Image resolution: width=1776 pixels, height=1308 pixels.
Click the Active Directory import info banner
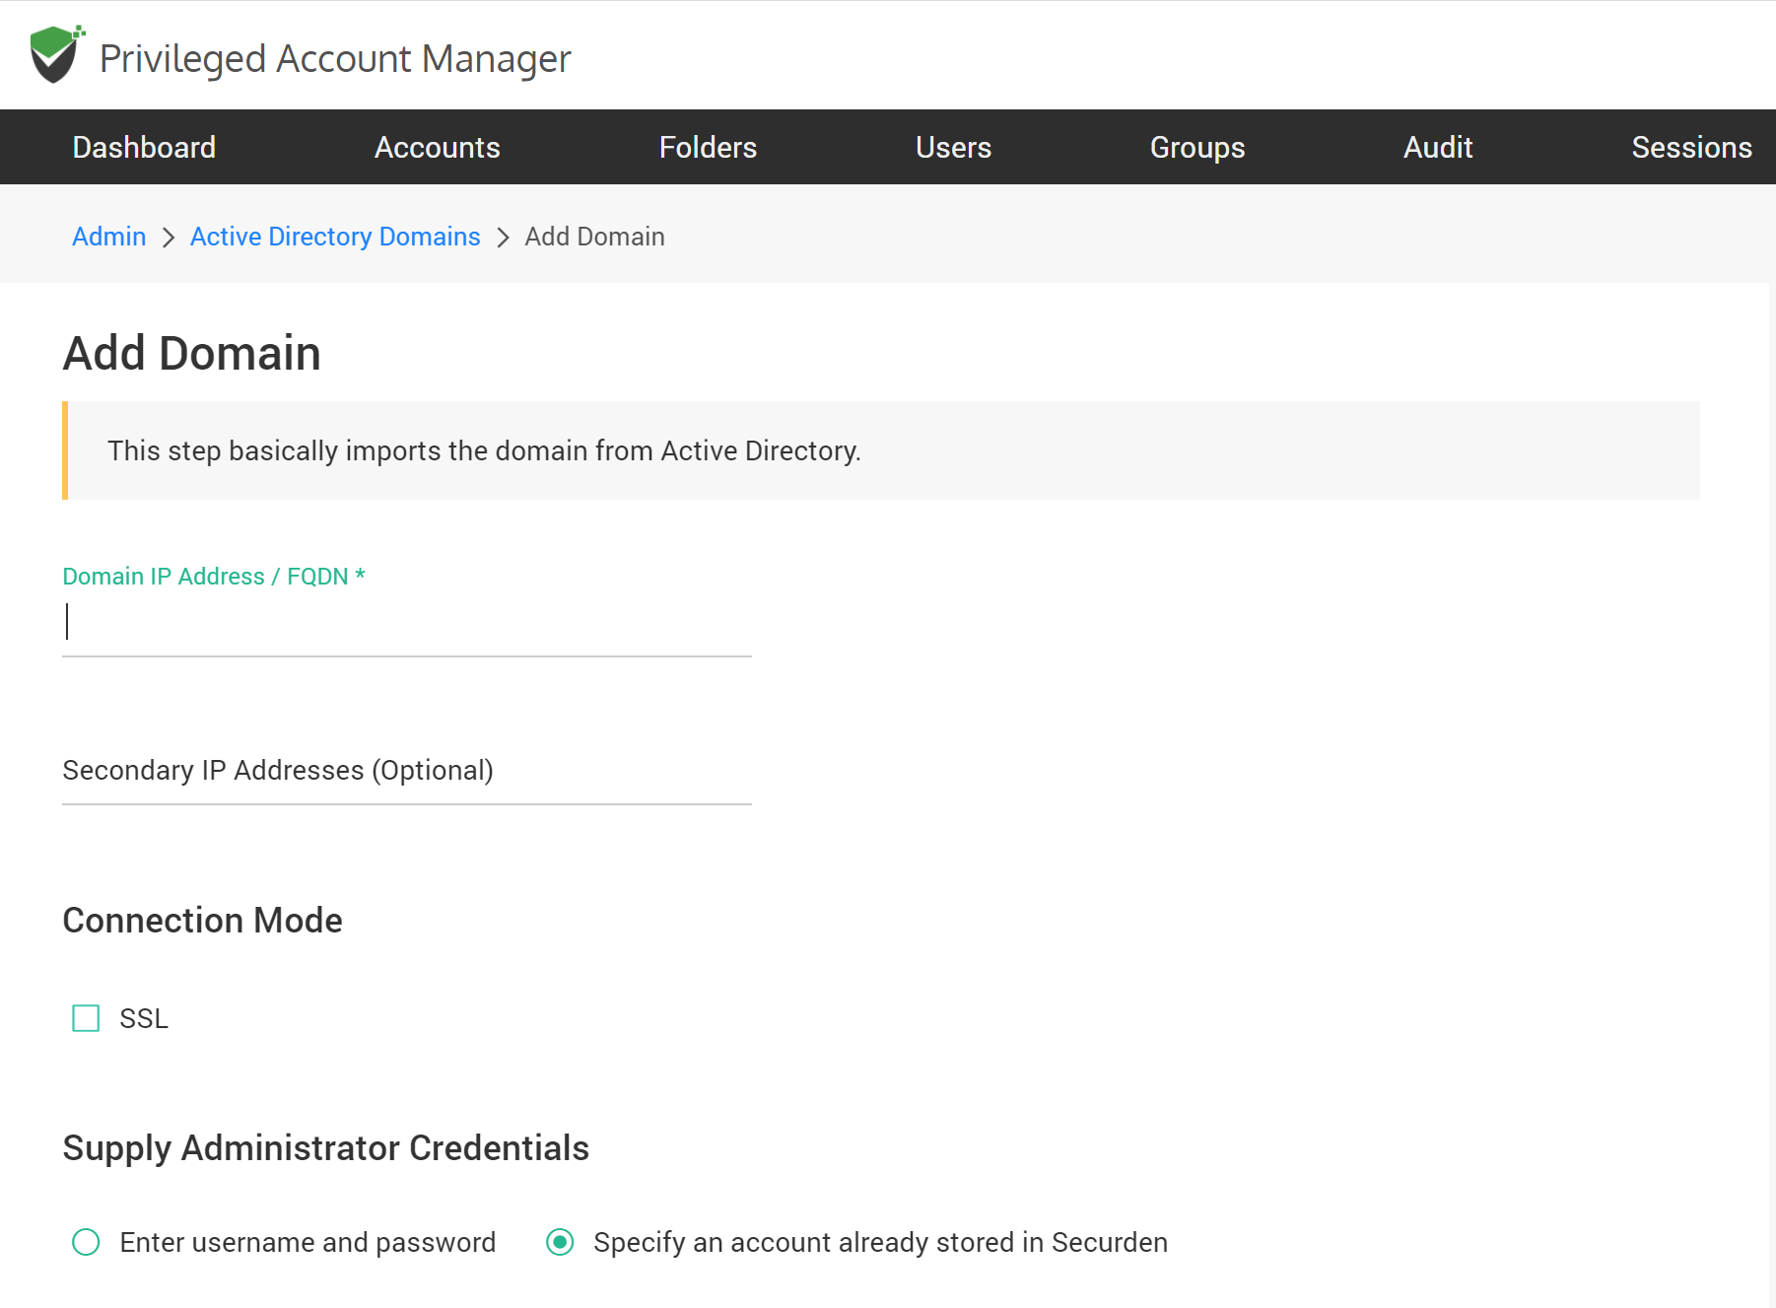click(881, 451)
